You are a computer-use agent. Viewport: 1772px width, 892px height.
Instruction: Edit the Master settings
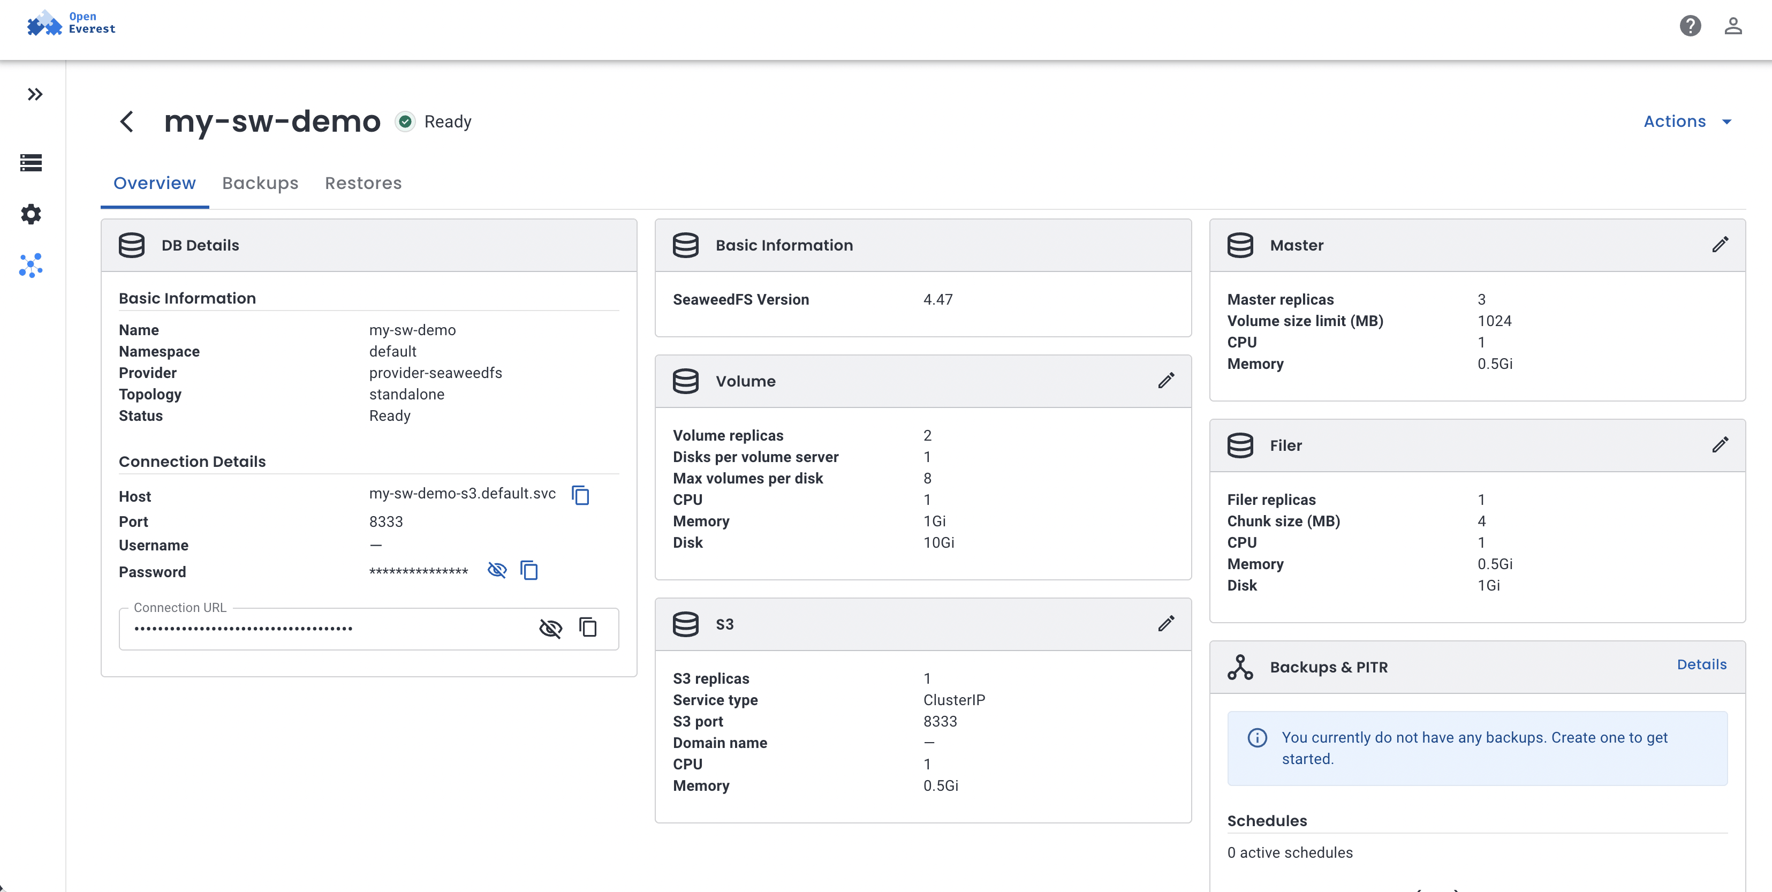point(1721,245)
